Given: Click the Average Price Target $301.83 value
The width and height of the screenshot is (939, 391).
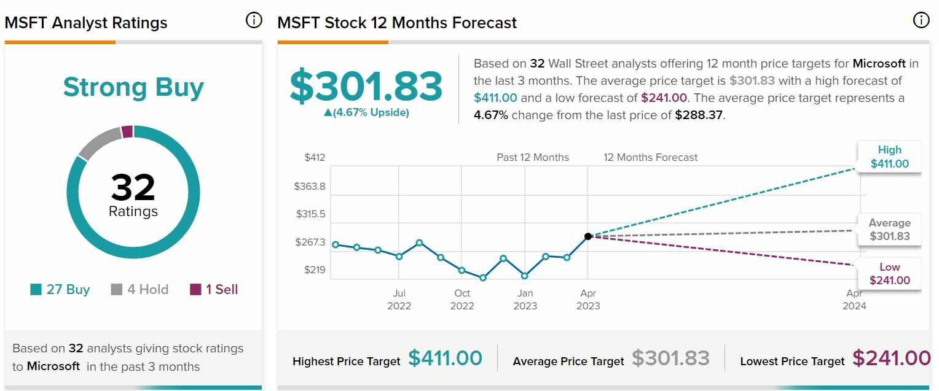Looking at the screenshot, I should pyautogui.click(x=670, y=358).
